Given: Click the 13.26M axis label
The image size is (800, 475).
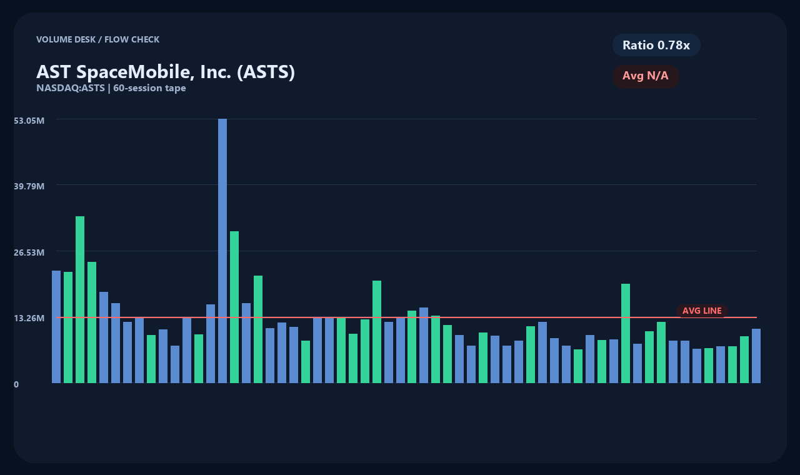Looking at the screenshot, I should coord(29,318).
